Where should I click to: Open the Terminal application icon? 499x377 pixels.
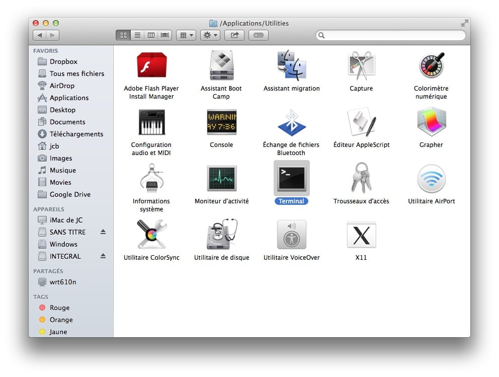(292, 179)
